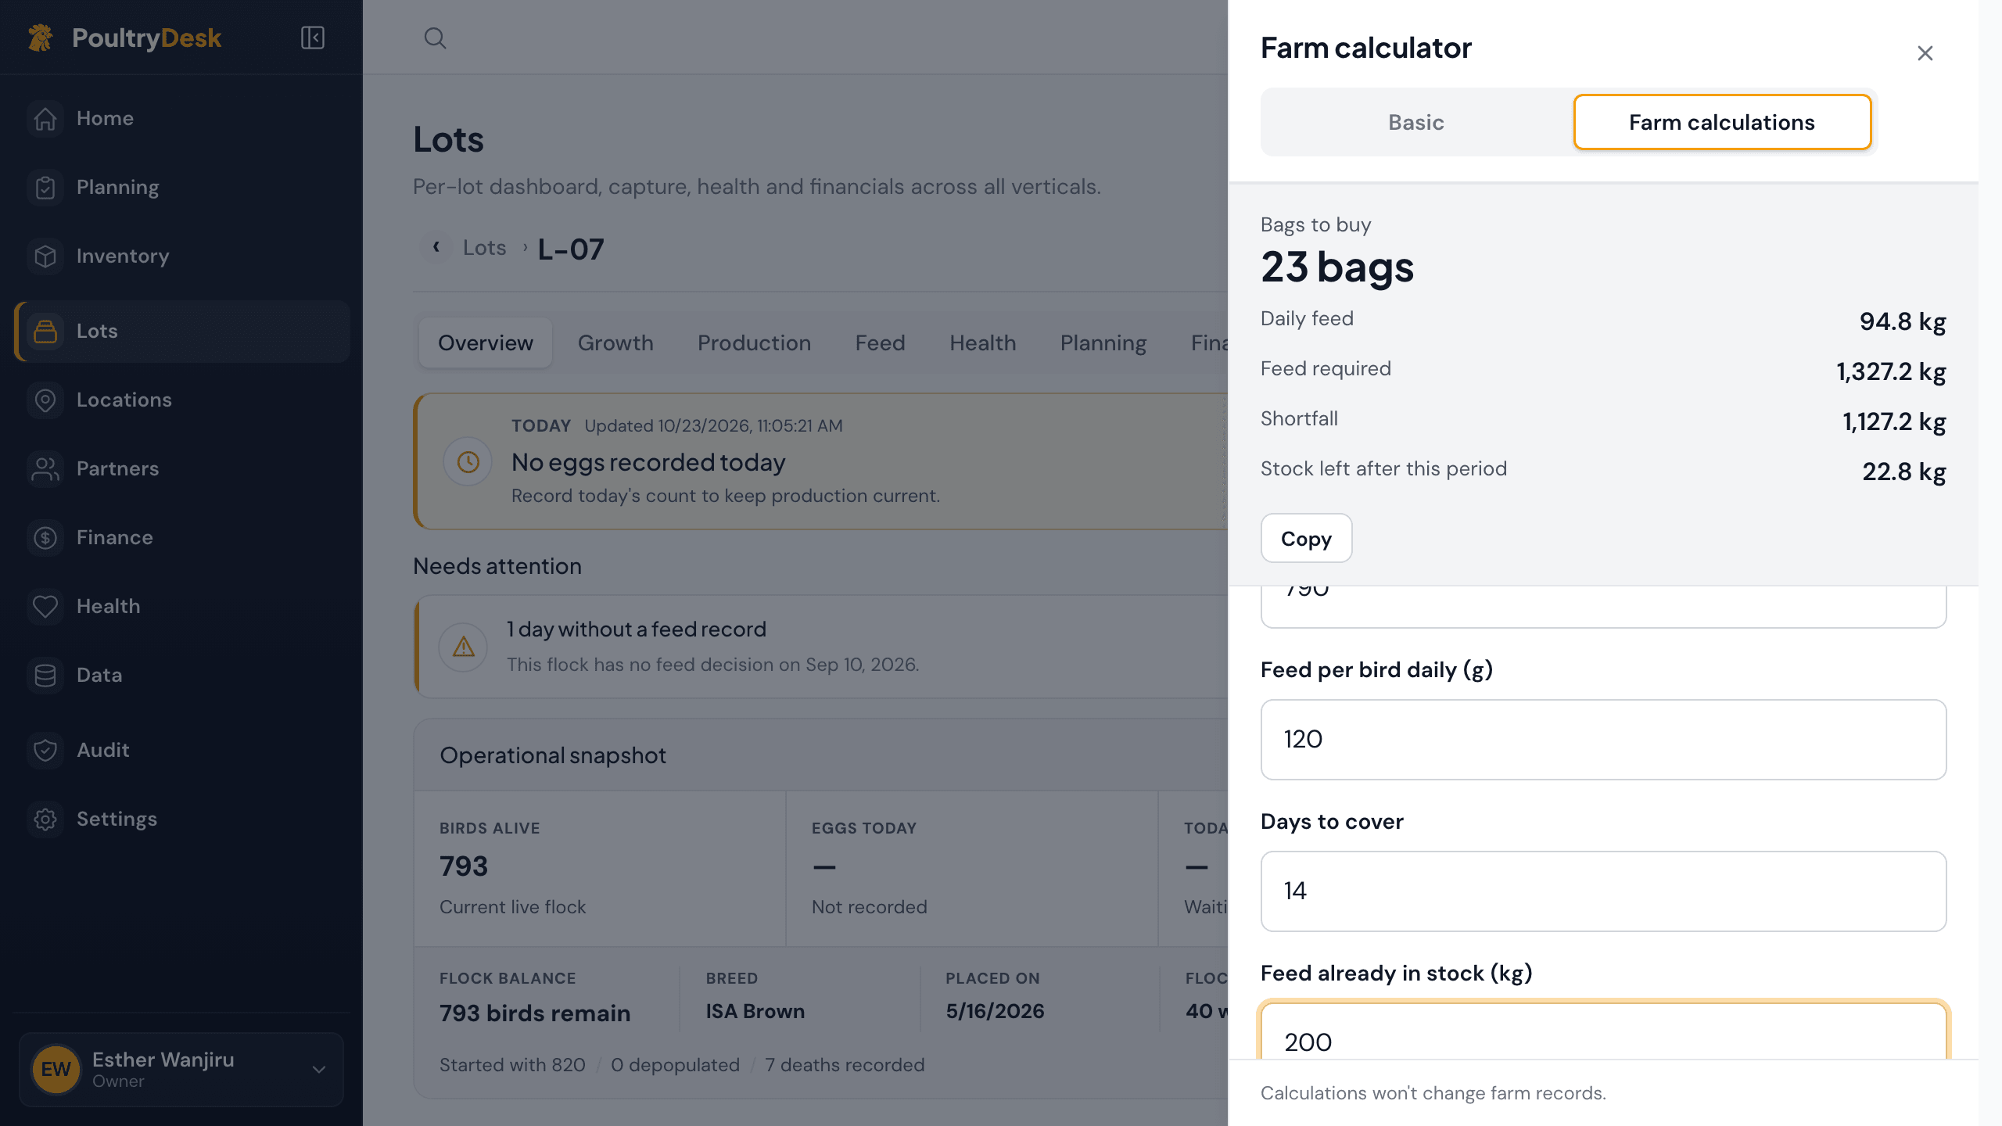The image size is (2002, 1126).
Task: Click Eggs today Not recorded tile
Action: [971, 869]
